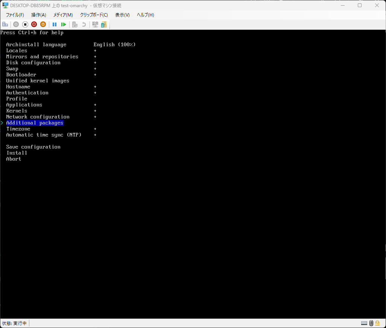This screenshot has height=328, width=386.
Task: Select the Swap entry
Action: [x=12, y=69]
